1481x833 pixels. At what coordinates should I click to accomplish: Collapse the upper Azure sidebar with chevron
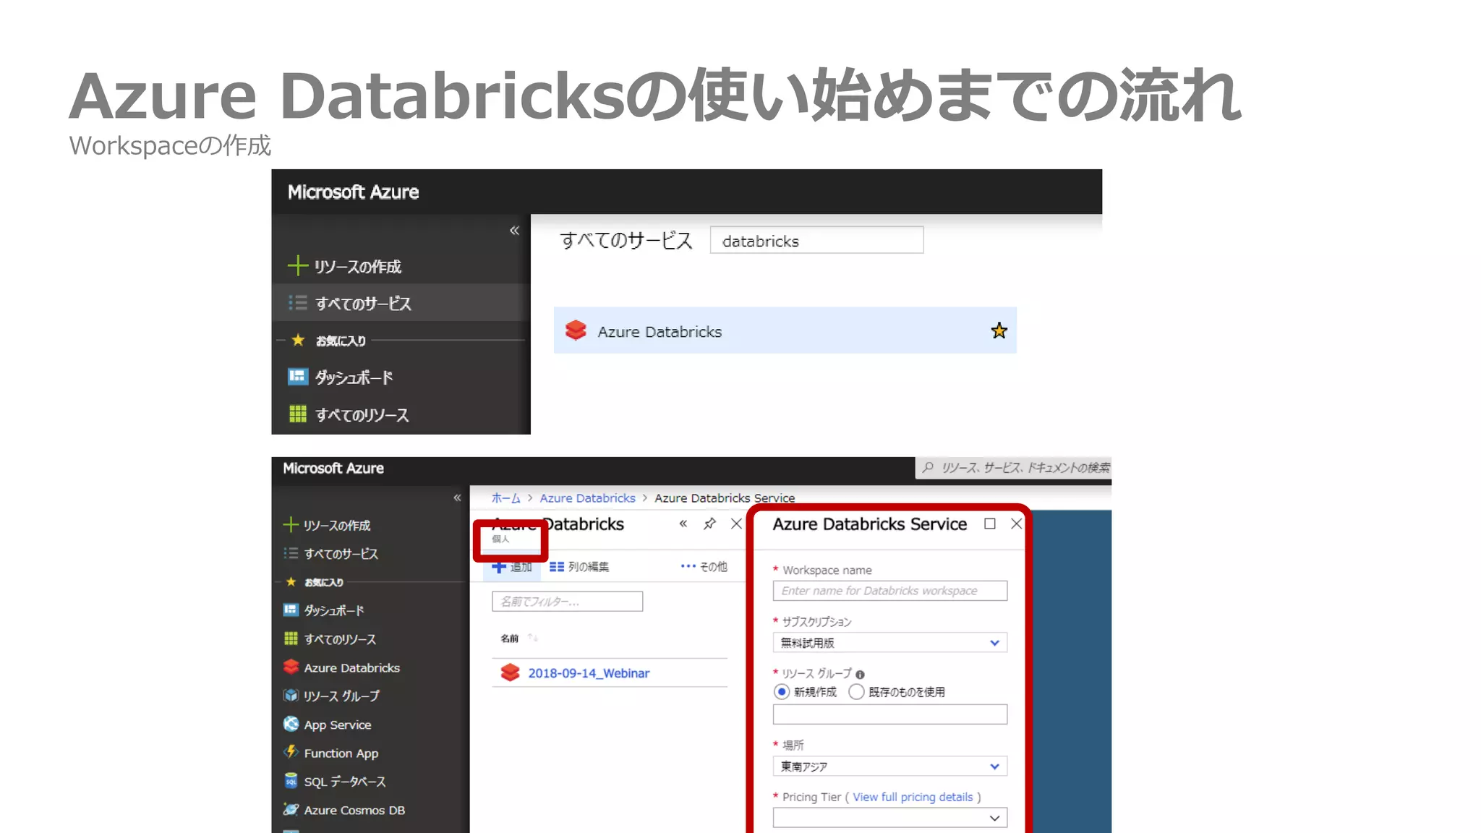514,231
